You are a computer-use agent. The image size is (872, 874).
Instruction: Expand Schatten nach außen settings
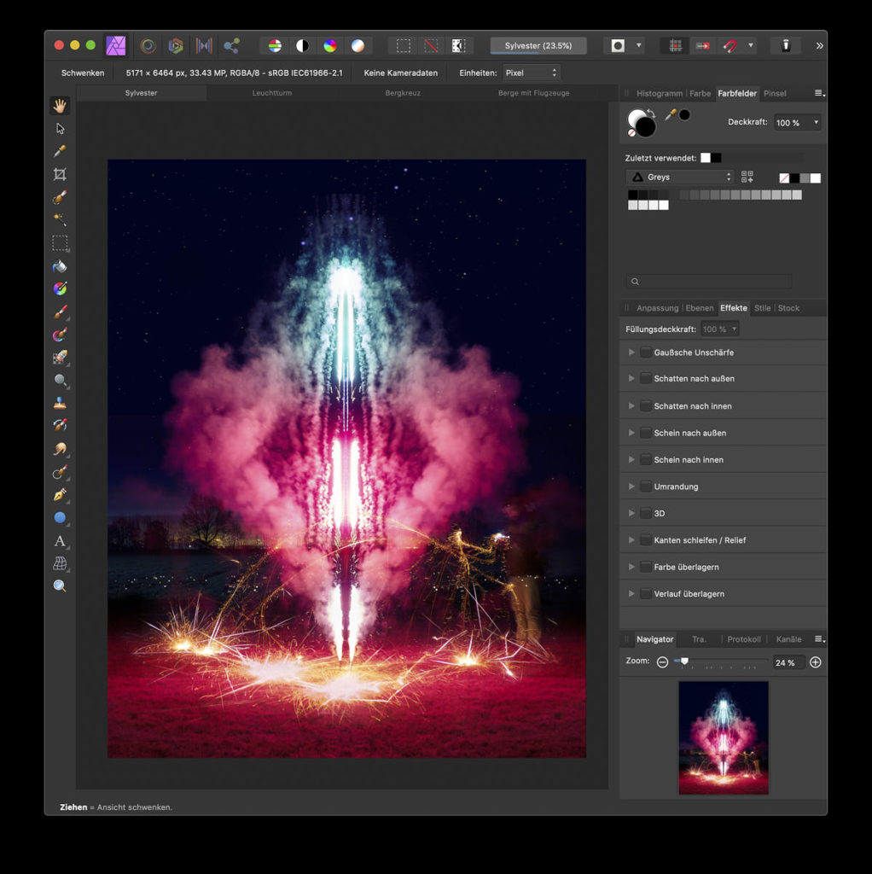(631, 378)
